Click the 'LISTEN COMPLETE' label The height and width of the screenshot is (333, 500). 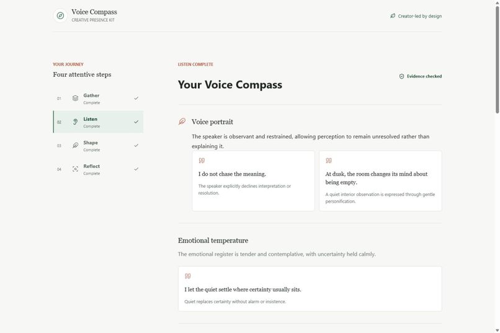[x=195, y=64]
